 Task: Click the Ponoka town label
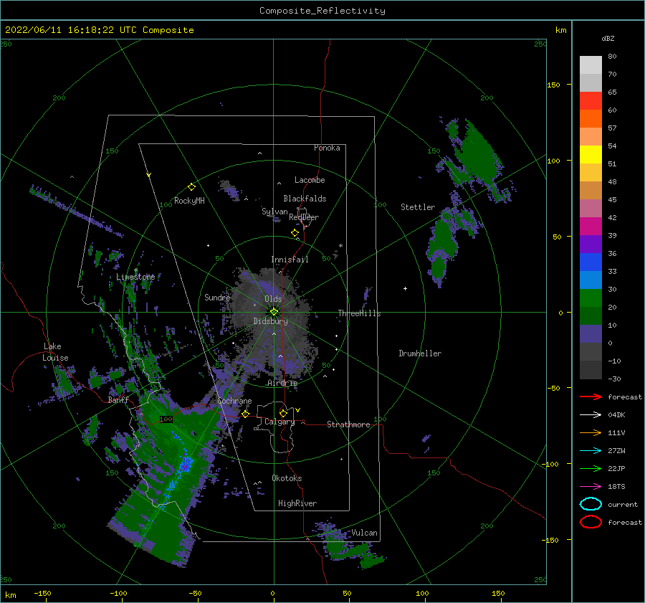327,148
